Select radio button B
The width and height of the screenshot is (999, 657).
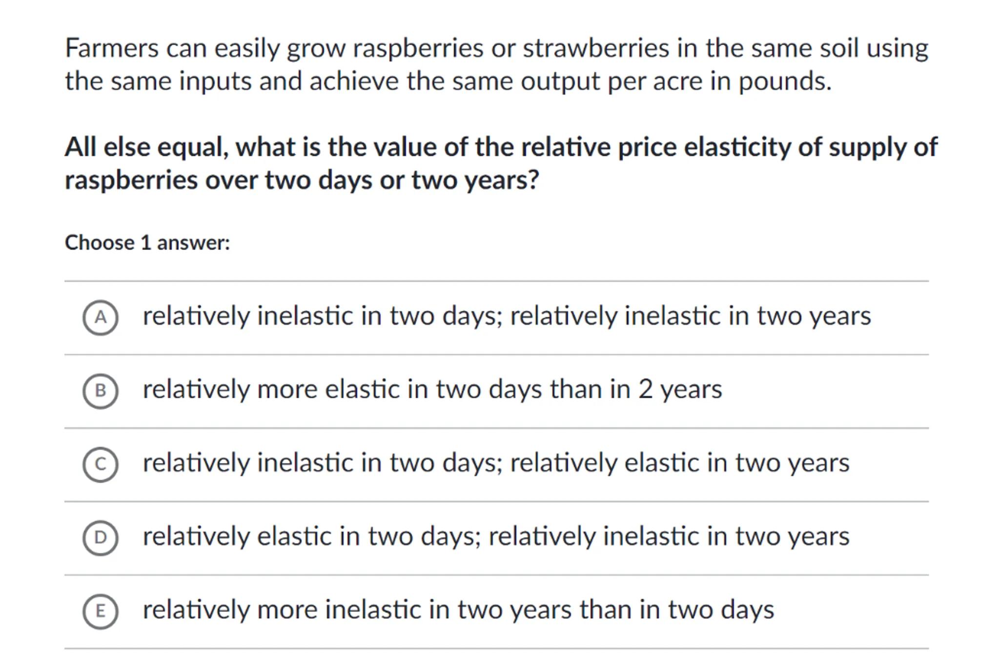coord(100,391)
